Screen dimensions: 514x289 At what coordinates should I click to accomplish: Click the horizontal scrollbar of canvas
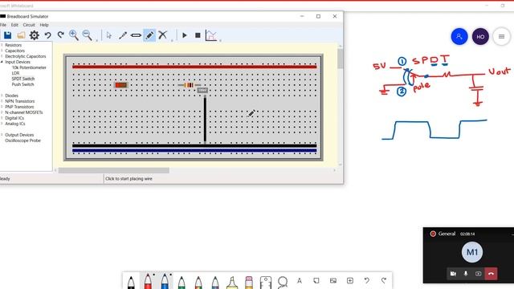click(114, 170)
